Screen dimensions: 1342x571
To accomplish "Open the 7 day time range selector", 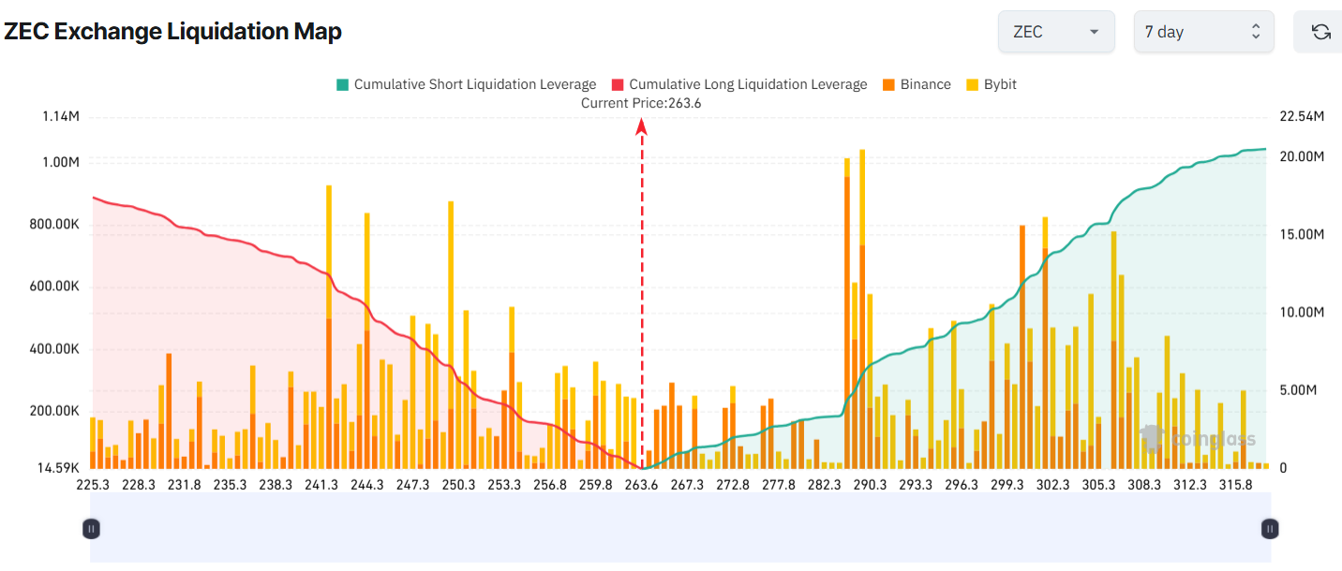I will [1203, 32].
